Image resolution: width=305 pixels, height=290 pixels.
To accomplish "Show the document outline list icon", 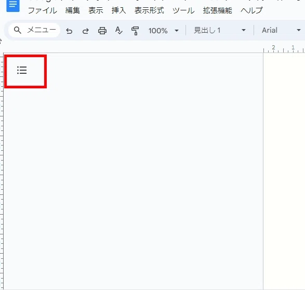I will [x=22, y=70].
